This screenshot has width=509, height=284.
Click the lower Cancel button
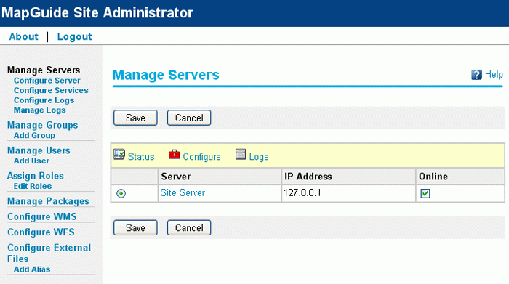click(189, 227)
